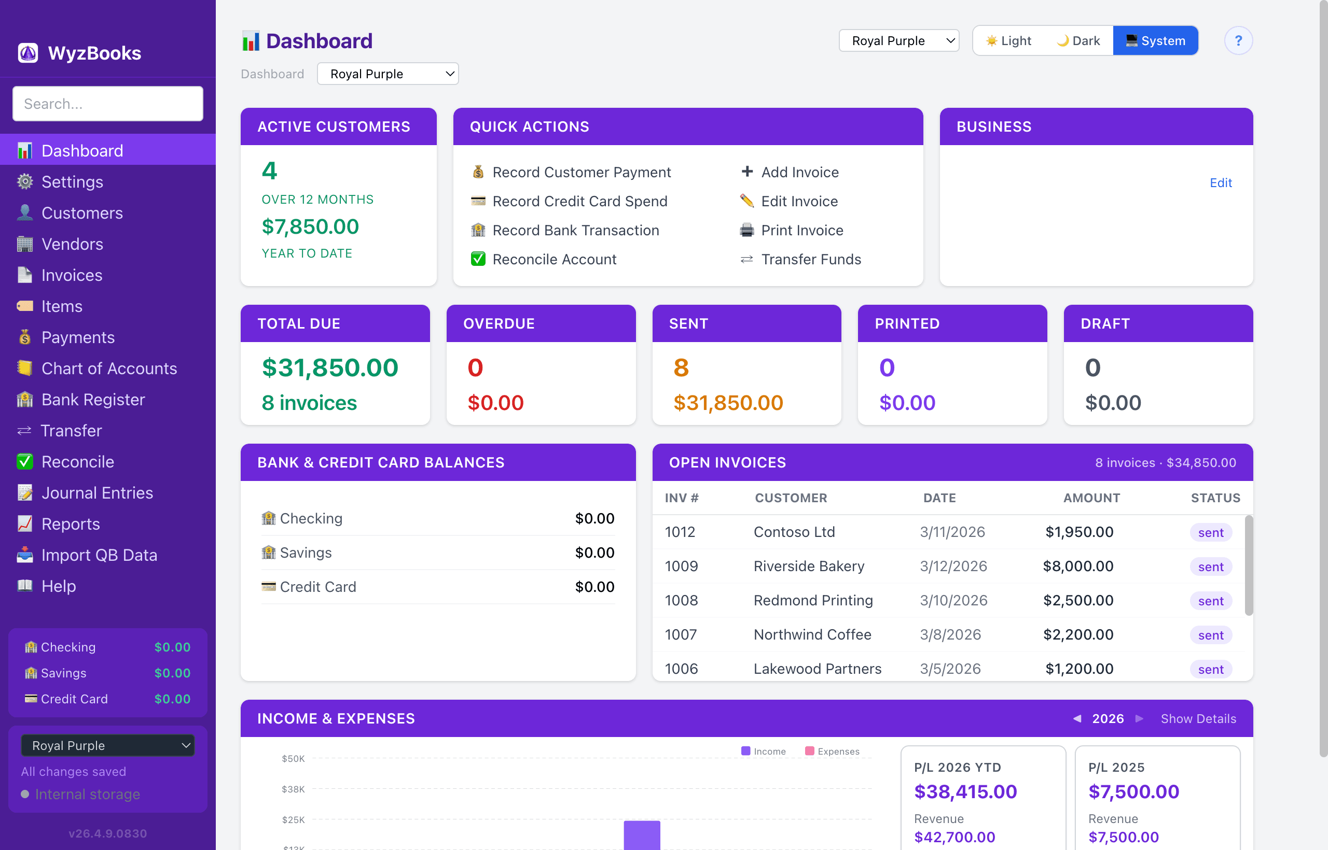1328x850 pixels.
Task: Open the Bank Register
Action: pyautogui.click(x=93, y=399)
